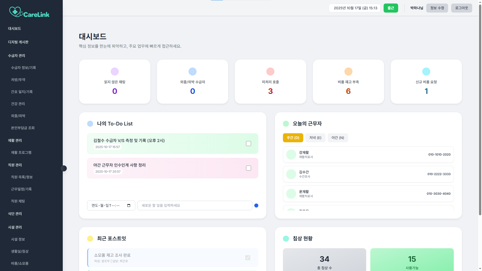Click phone number 010-2222-3333
482x271 pixels.
tap(439, 174)
